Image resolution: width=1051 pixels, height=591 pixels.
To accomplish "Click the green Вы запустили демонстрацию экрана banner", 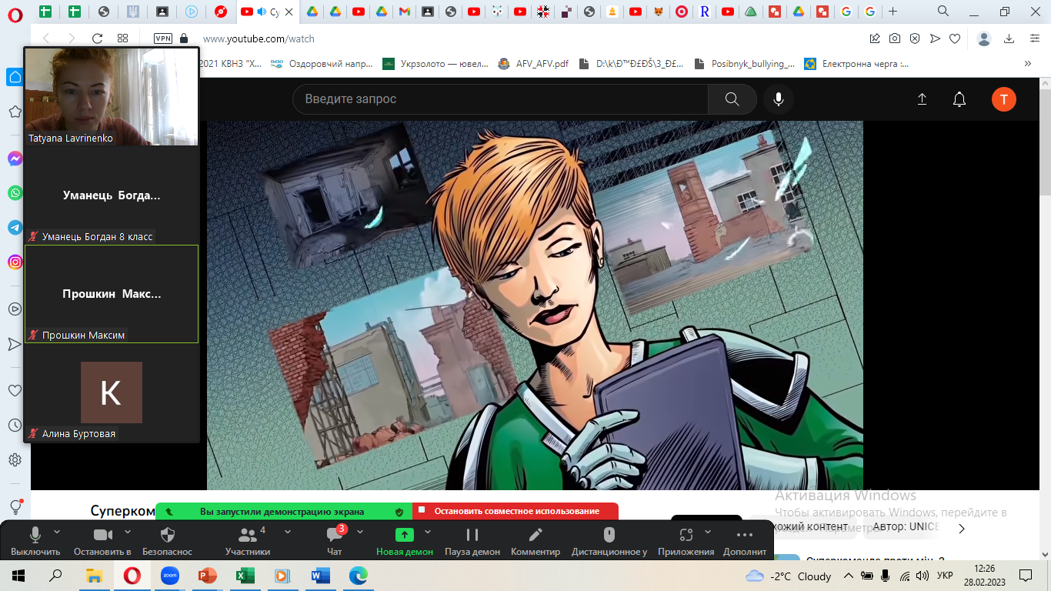I will tap(283, 511).
